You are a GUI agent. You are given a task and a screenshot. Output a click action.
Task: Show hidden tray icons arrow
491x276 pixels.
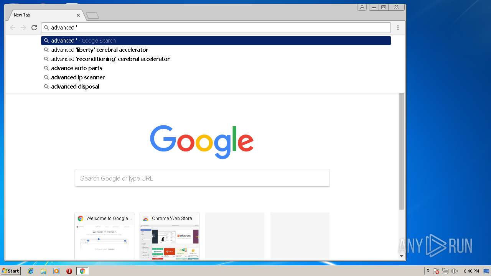coord(428,271)
